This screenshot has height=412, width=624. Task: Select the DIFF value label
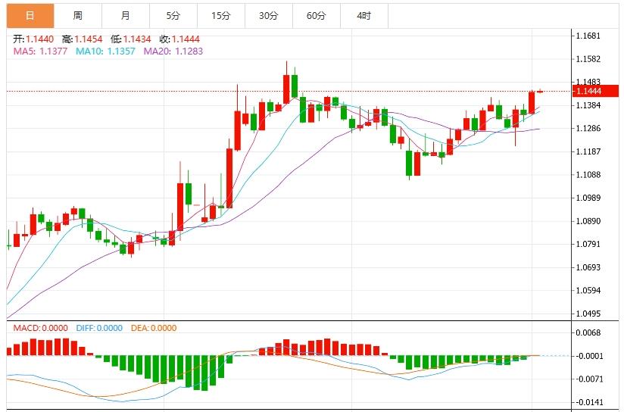click(99, 328)
